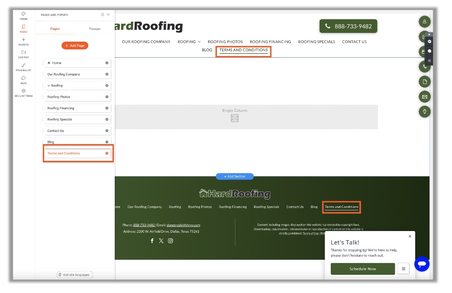Click the Contact Us footer link
Screen dimensions: 452x293
pyautogui.click(x=295, y=207)
